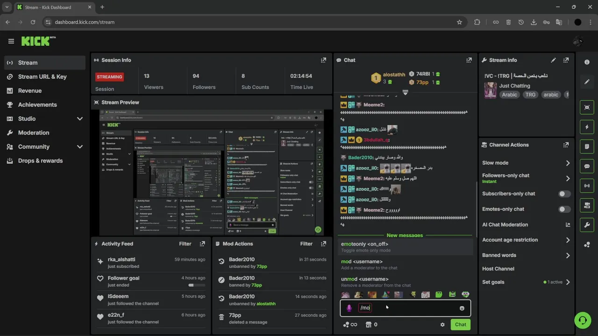Select the emoteonly command suggestion

pos(406,247)
